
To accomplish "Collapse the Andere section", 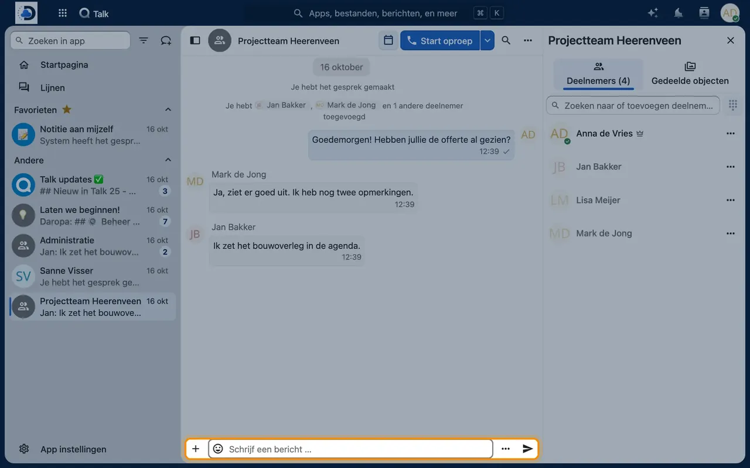I will point(168,160).
